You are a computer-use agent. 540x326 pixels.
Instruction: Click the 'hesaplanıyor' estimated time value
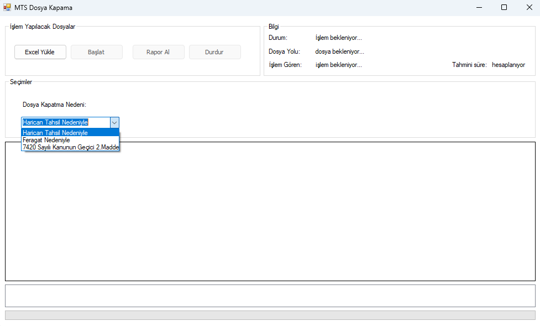508,65
